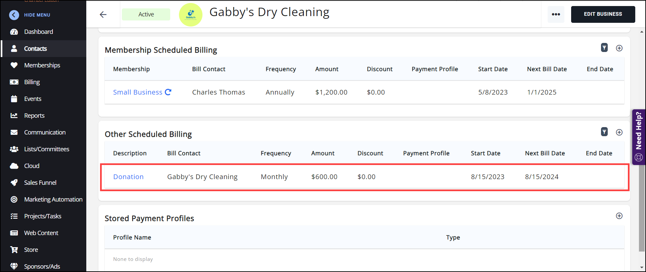The height and width of the screenshot is (272, 646).
Task: Open Reports from the sidebar
Action: click(x=34, y=116)
